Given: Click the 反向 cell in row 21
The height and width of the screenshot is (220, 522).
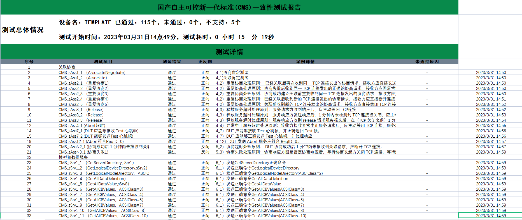Looking at the screenshot, I should 205,152.
